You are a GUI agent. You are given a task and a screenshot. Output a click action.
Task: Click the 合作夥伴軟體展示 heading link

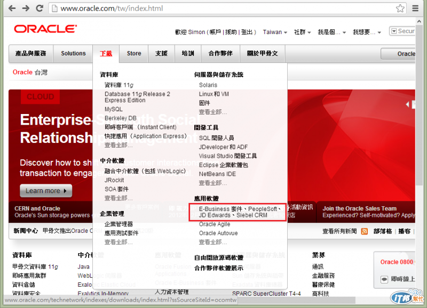click(x=219, y=269)
